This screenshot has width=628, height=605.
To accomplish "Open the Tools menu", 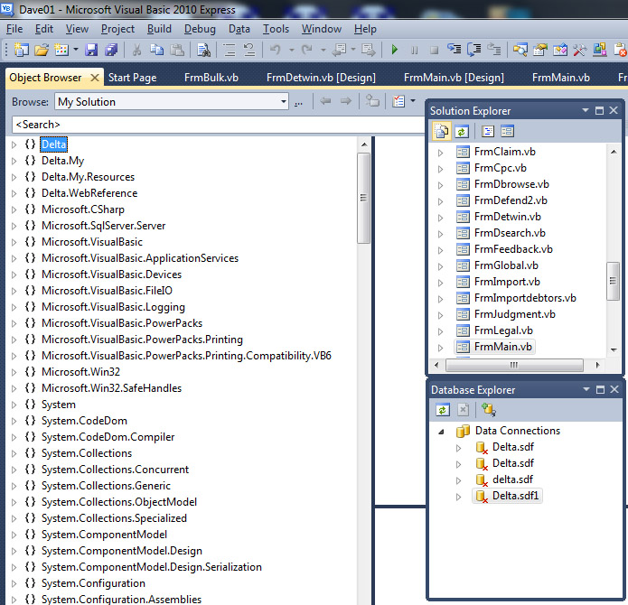I will 276,29.
